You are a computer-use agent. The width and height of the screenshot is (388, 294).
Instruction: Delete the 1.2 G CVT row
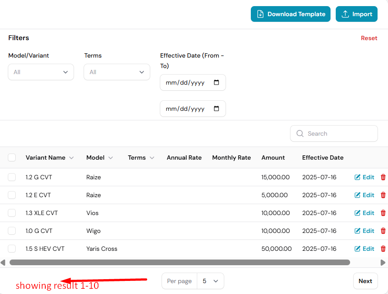(383, 177)
